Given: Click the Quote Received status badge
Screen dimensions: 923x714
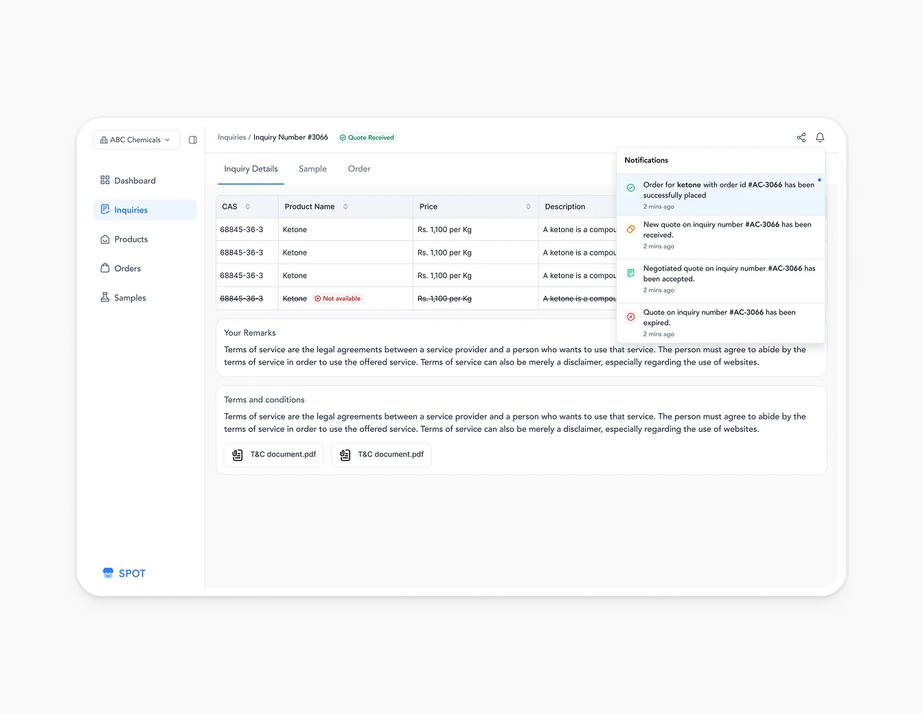Looking at the screenshot, I should point(367,137).
